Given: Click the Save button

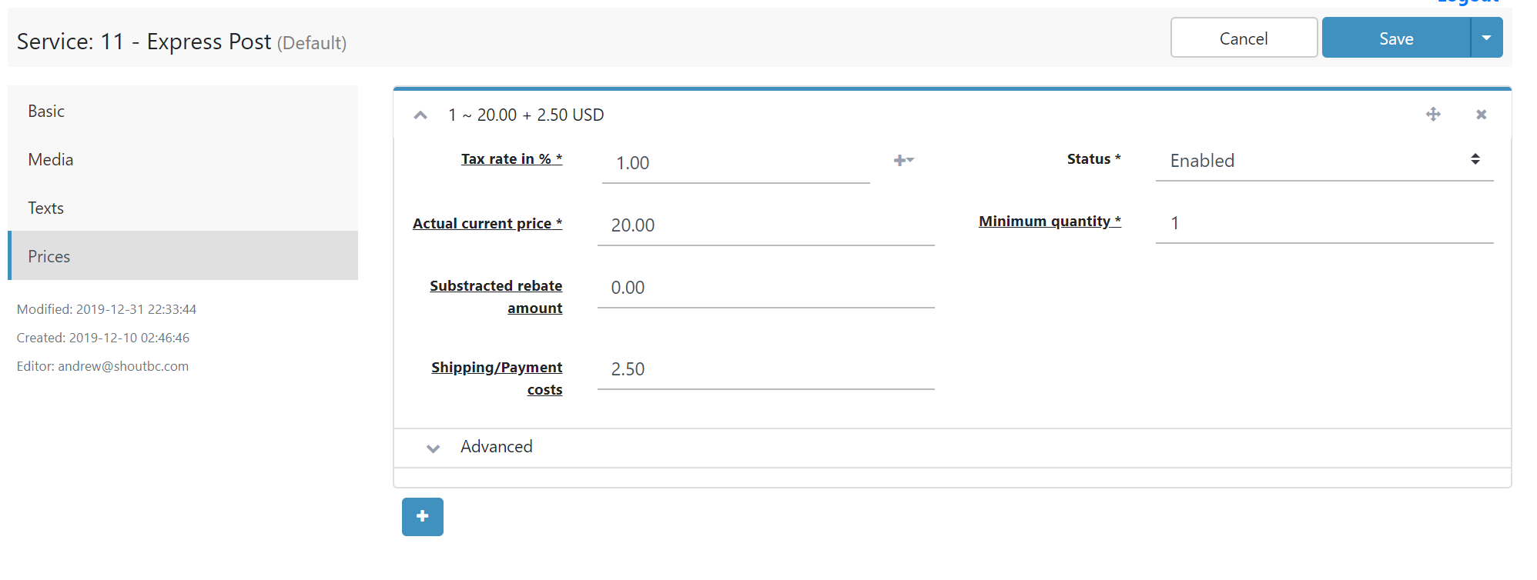Looking at the screenshot, I should click(x=1396, y=38).
